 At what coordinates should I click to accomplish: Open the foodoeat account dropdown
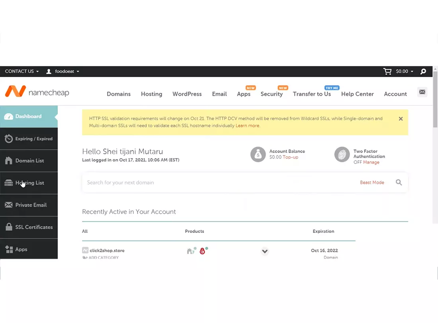click(x=67, y=71)
